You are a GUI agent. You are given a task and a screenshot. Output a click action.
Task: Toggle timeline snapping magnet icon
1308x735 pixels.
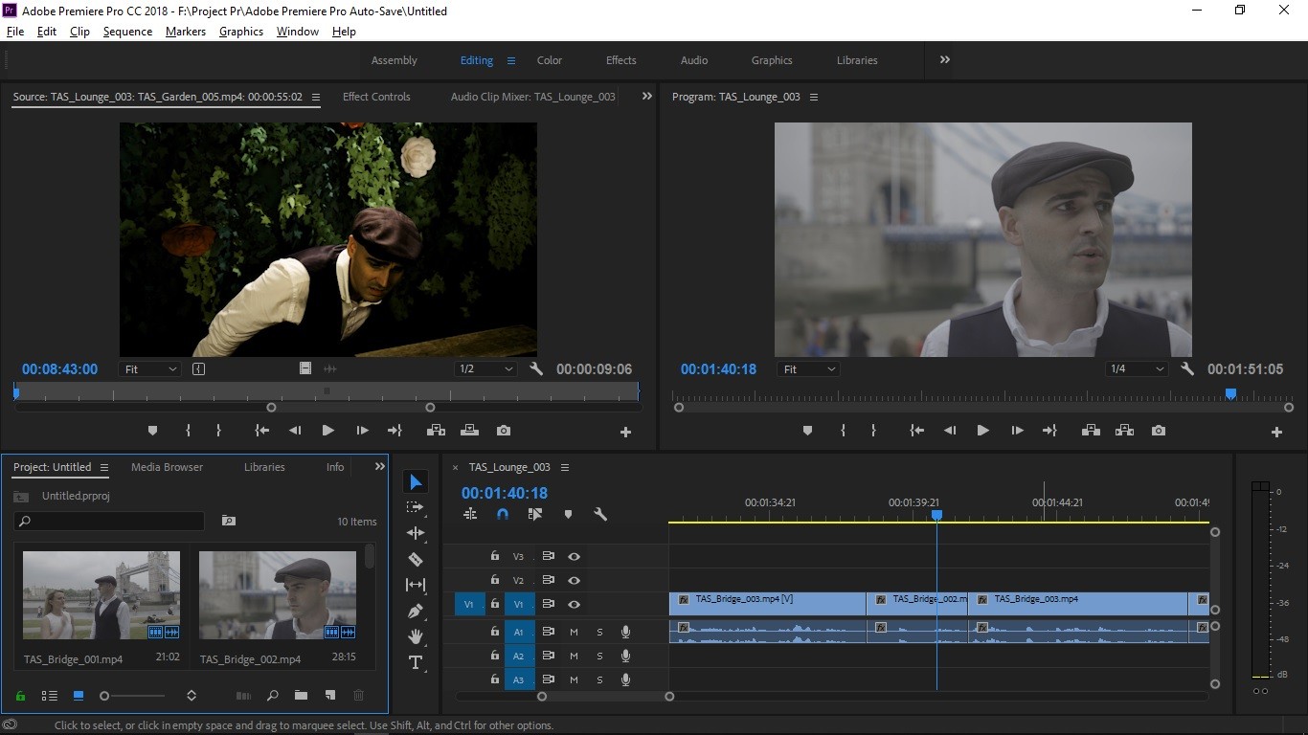pos(503,514)
